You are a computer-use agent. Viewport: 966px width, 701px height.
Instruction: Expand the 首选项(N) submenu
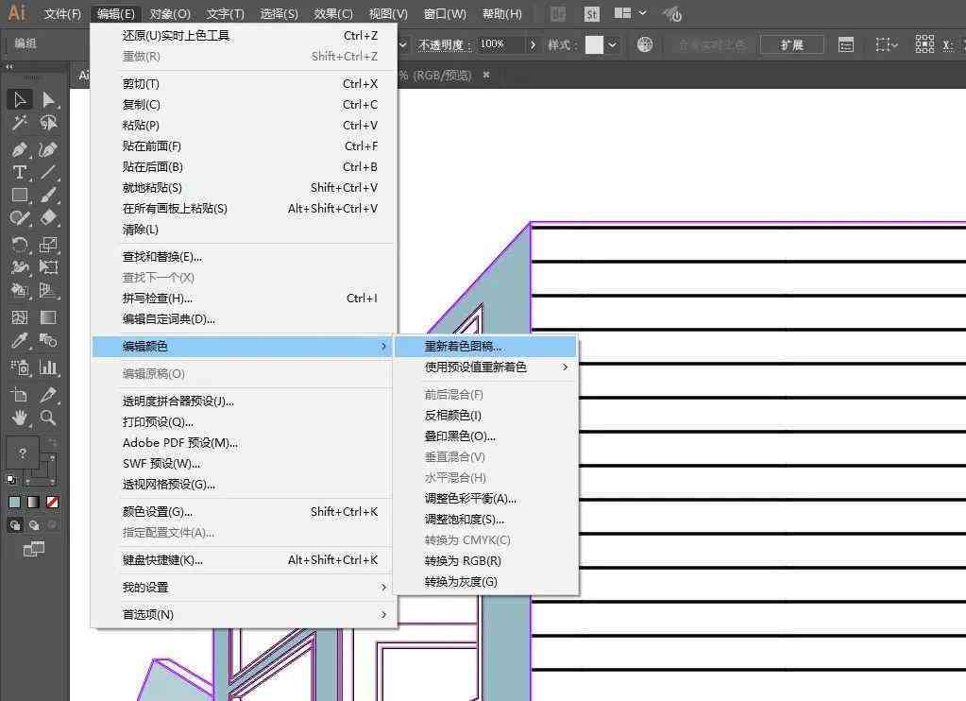(242, 614)
